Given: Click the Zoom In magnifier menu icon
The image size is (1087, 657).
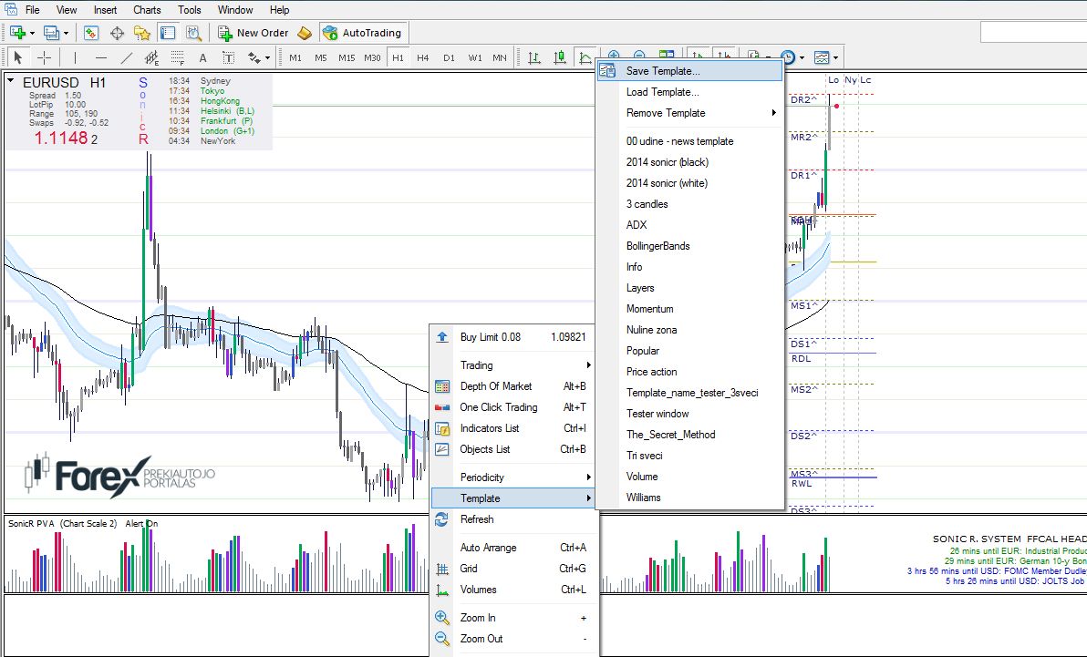Looking at the screenshot, I should tap(441, 618).
